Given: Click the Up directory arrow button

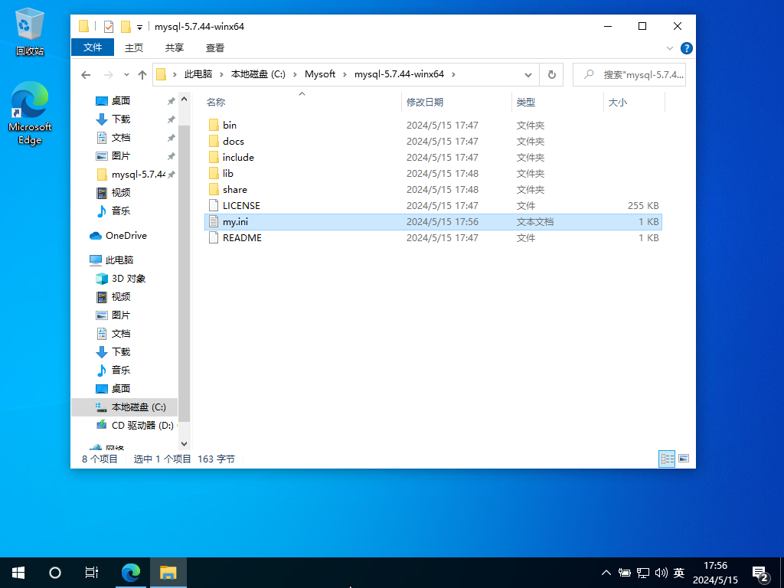Looking at the screenshot, I should click(x=142, y=75).
